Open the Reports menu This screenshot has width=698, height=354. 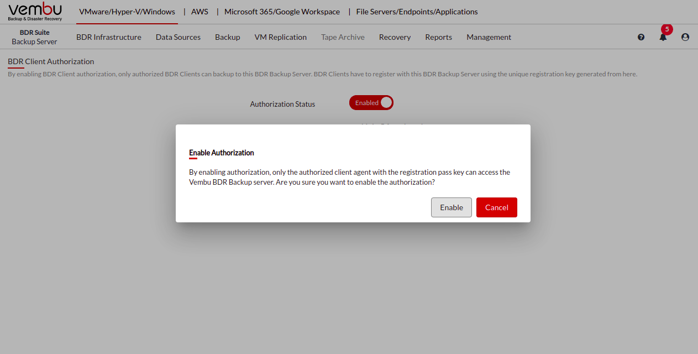(x=439, y=37)
